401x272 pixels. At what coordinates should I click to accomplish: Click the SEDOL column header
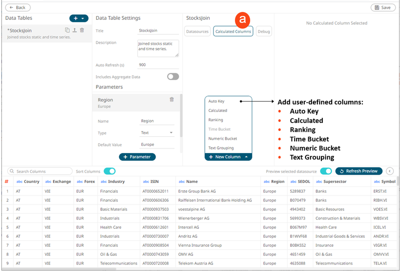(x=300, y=181)
